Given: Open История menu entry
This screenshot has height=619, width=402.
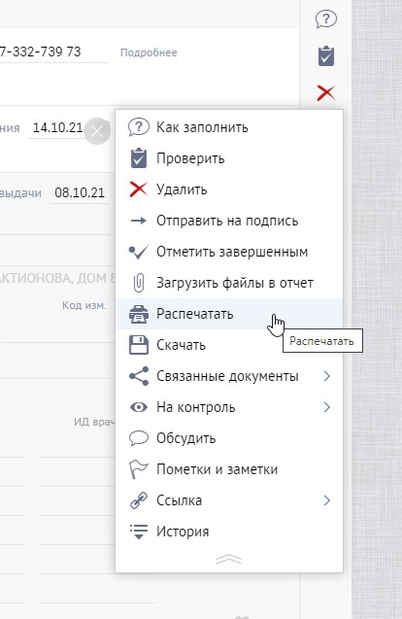Looking at the screenshot, I should point(229,532).
